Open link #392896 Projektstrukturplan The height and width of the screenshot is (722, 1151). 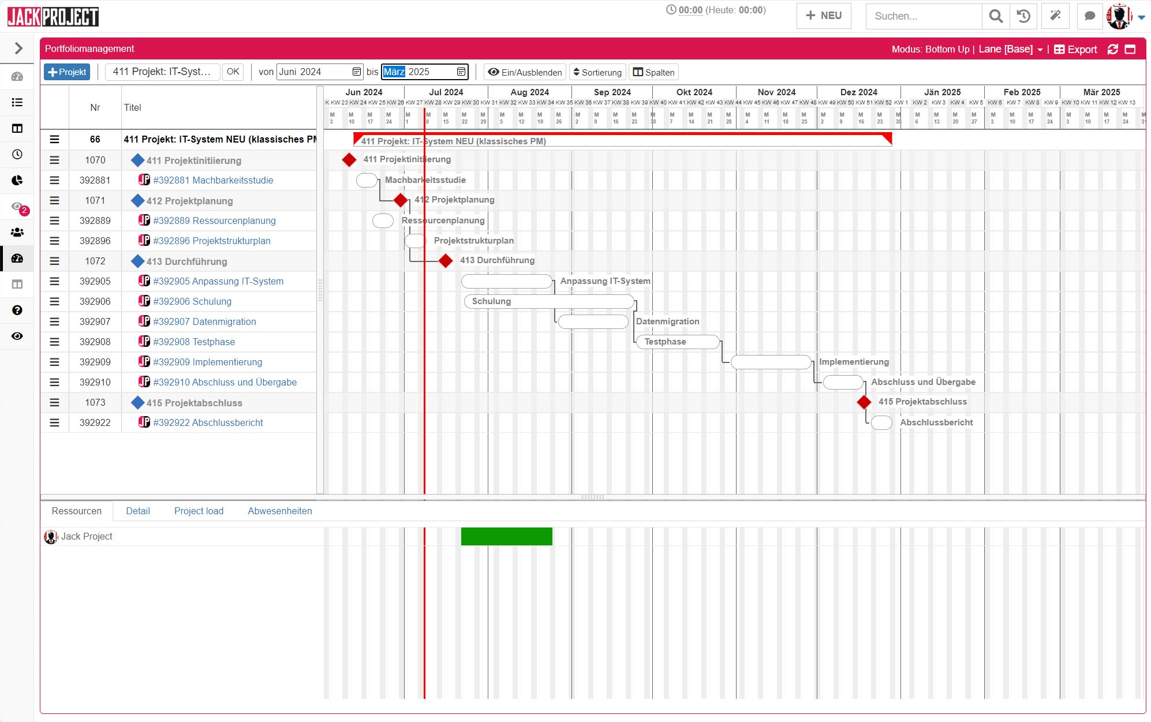212,241
